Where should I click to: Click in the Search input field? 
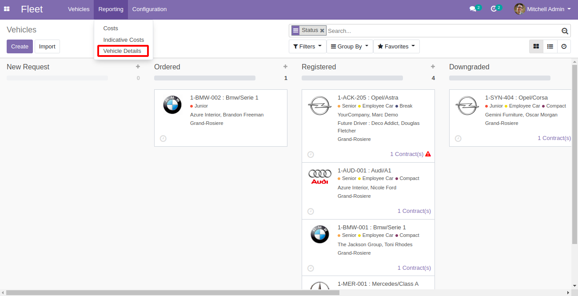coord(443,31)
